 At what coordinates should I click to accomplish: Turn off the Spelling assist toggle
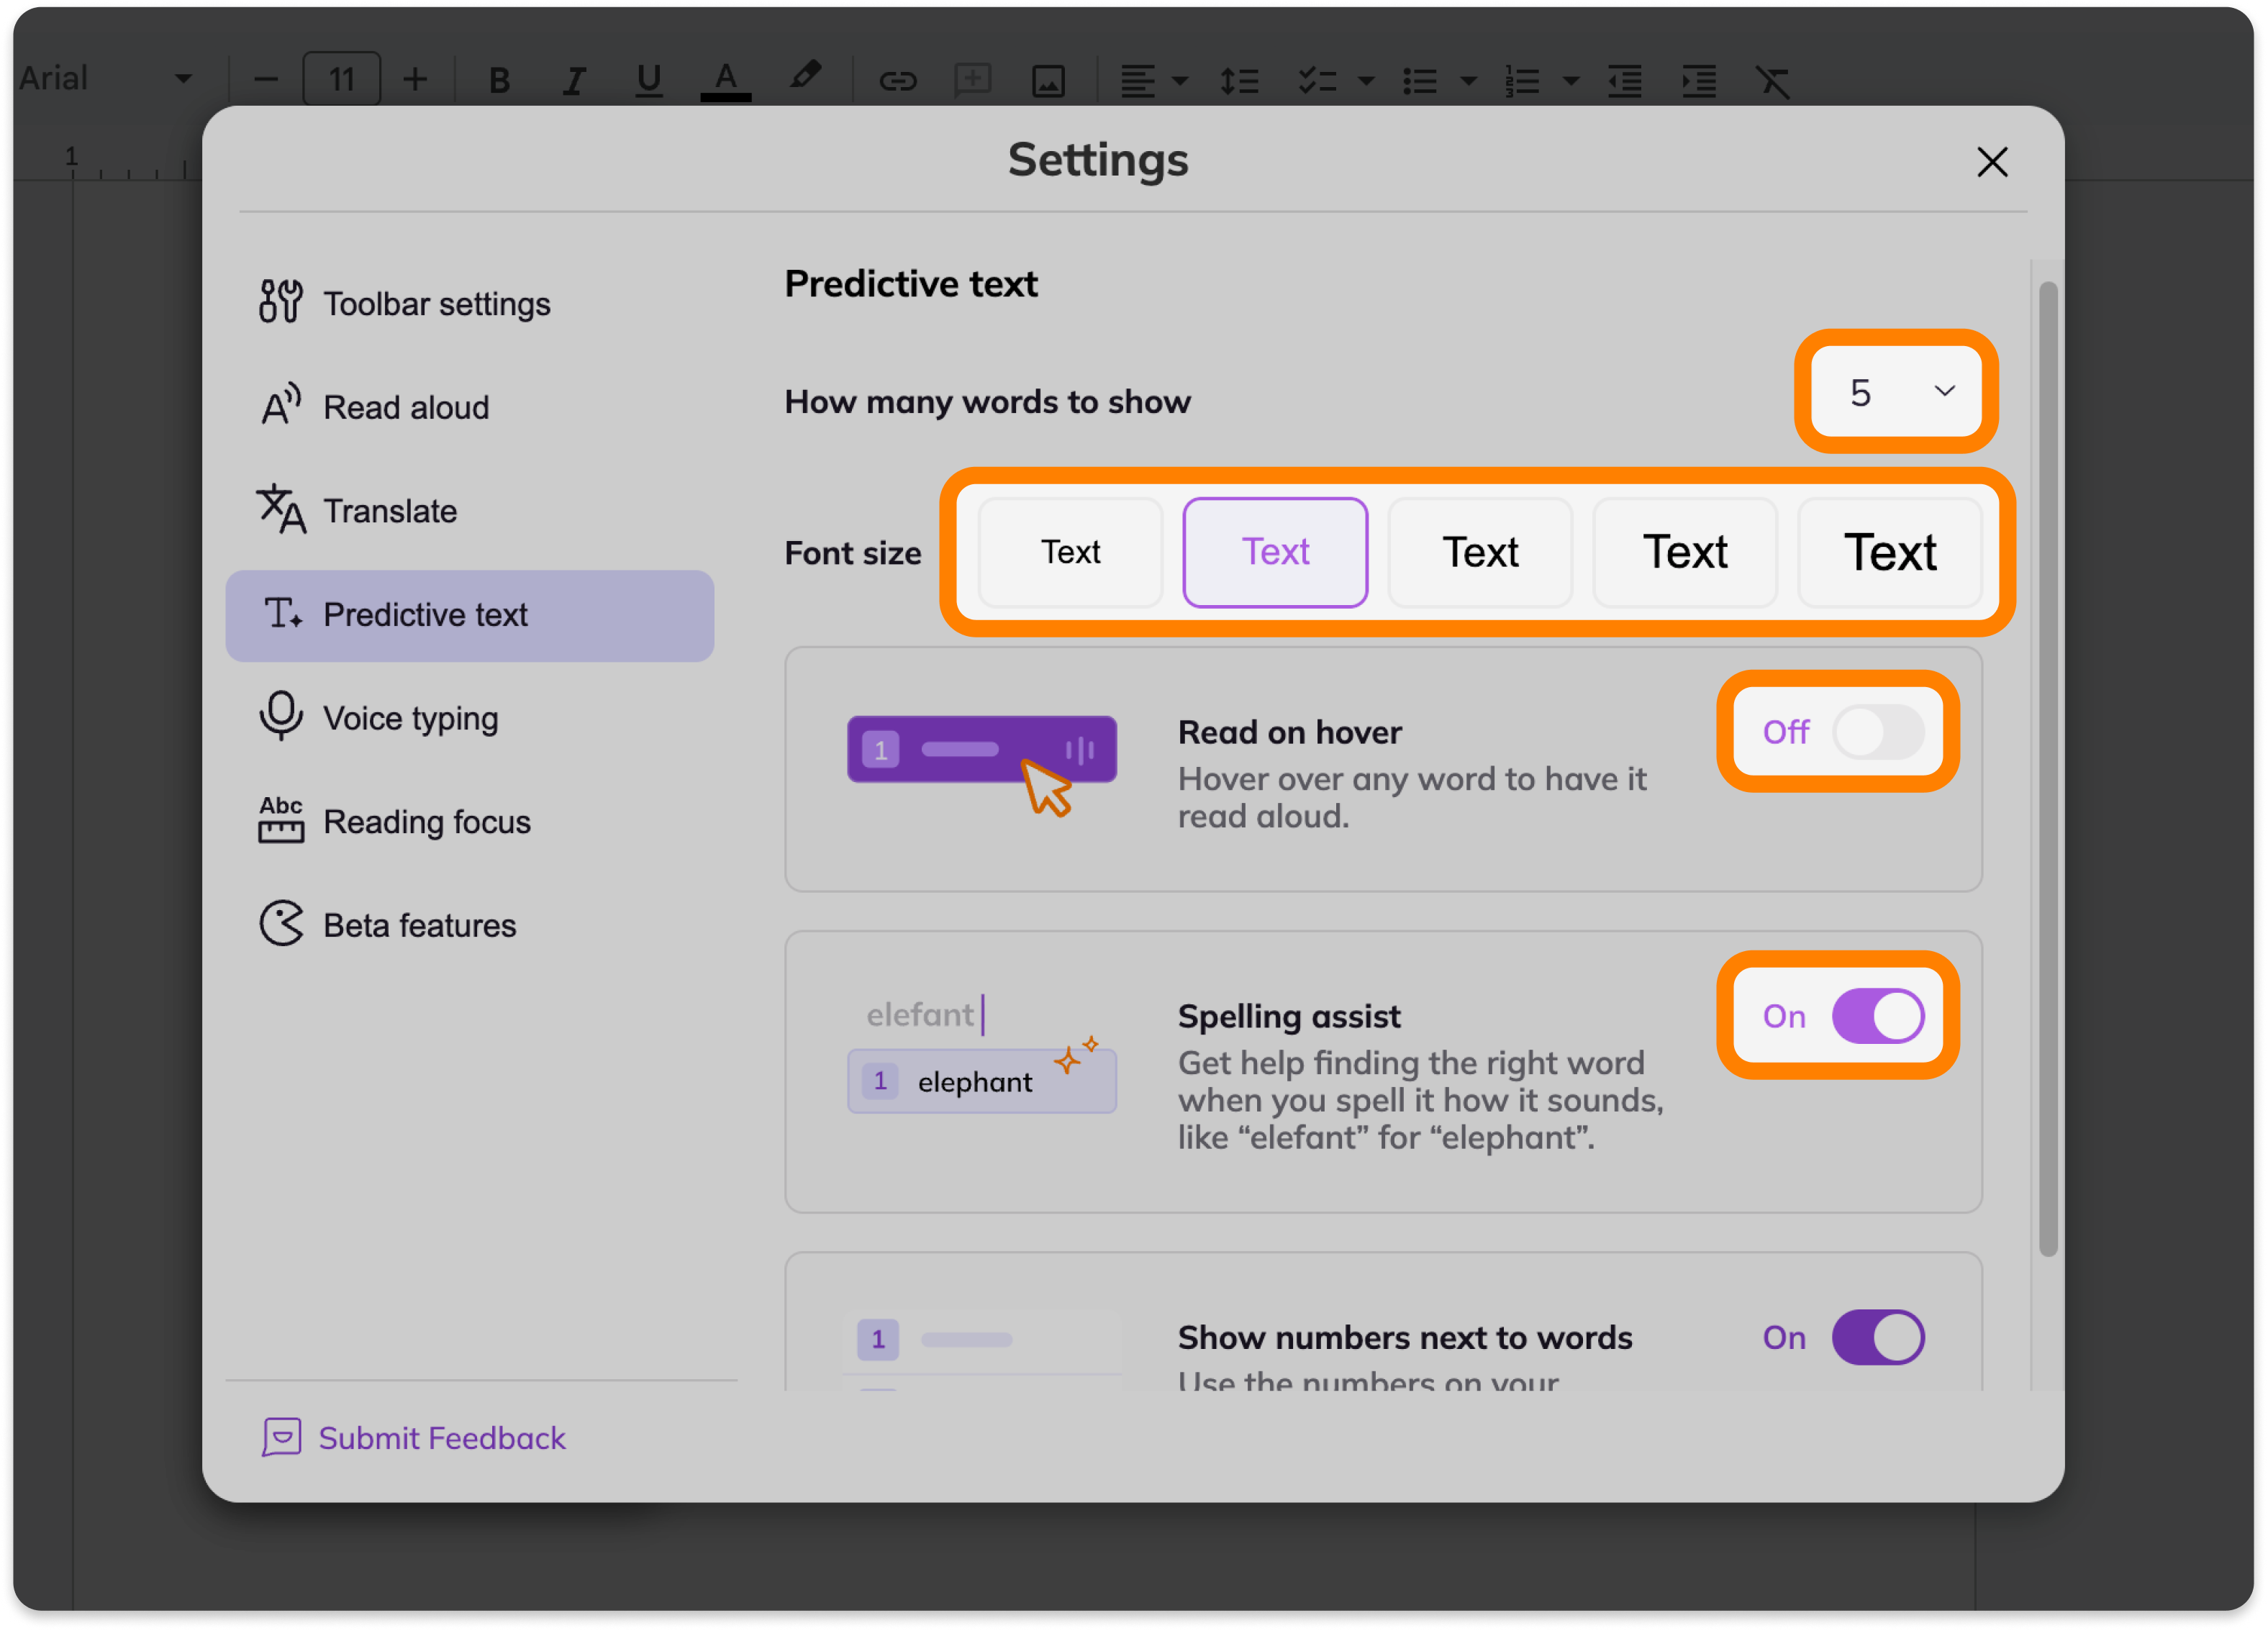click(x=1877, y=1016)
